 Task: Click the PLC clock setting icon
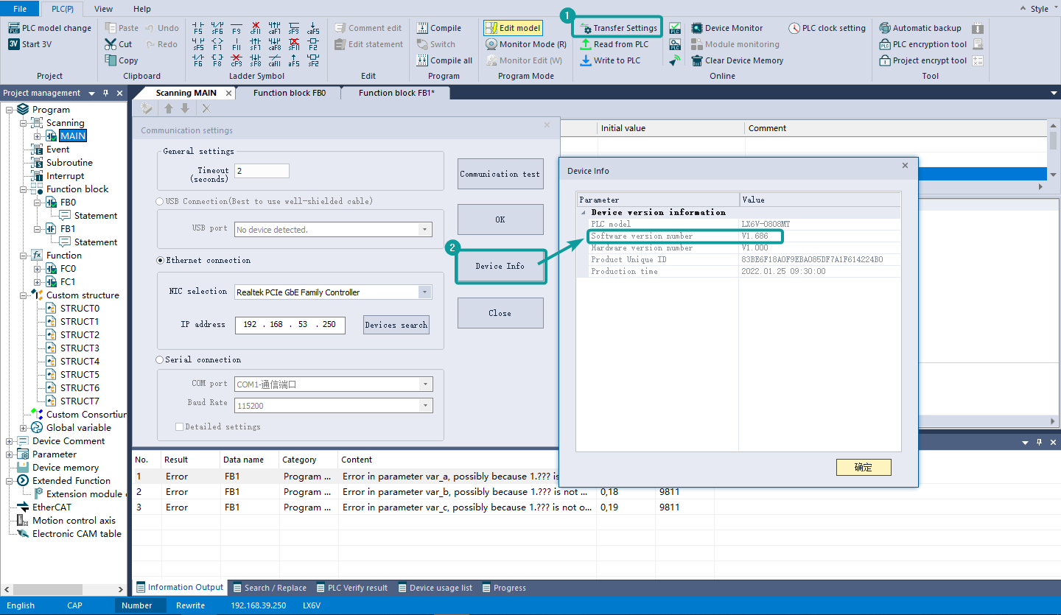(794, 28)
